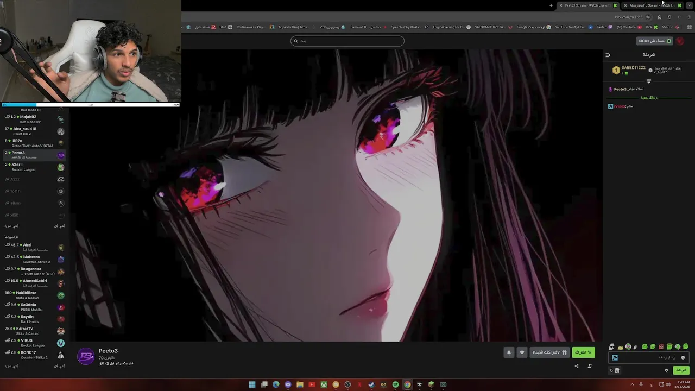Click the Peeto3 channel name below video

point(108,351)
